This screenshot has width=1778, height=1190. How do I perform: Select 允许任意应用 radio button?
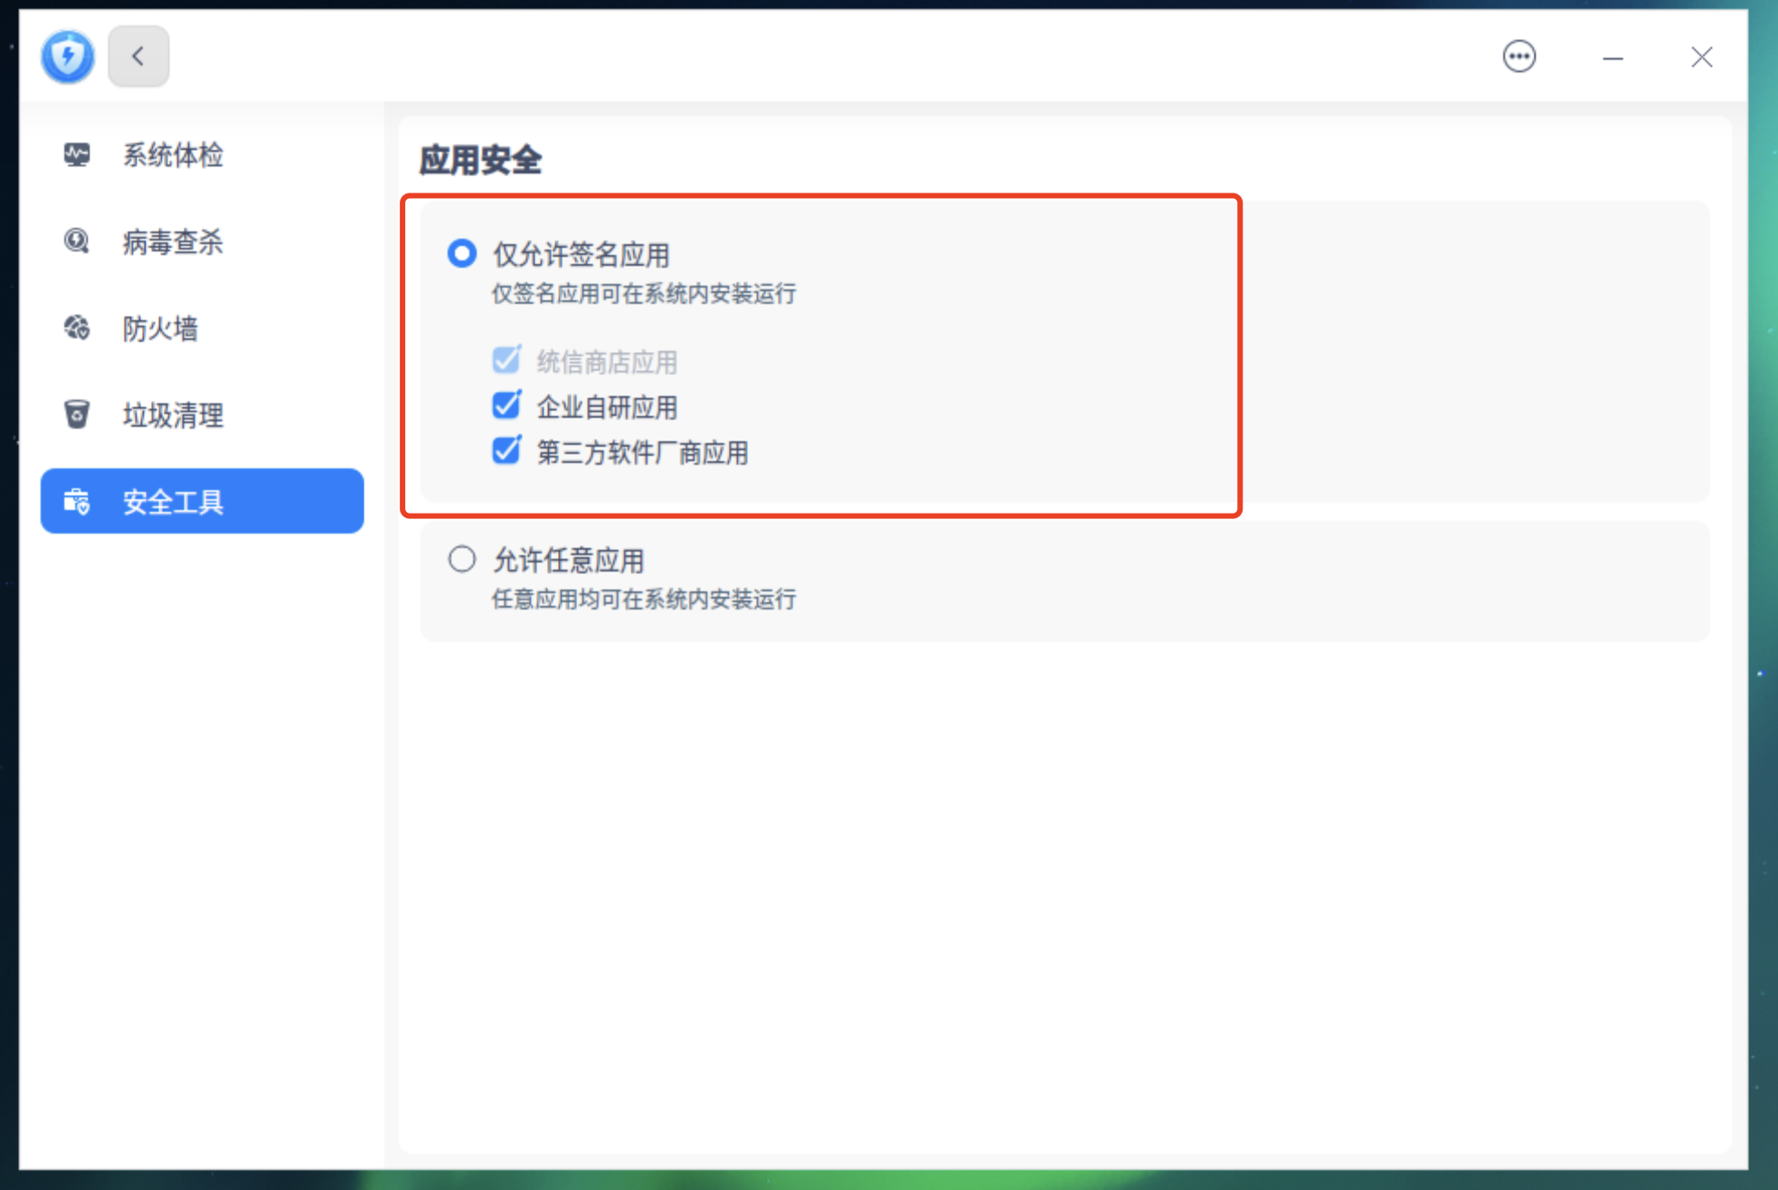tap(462, 558)
